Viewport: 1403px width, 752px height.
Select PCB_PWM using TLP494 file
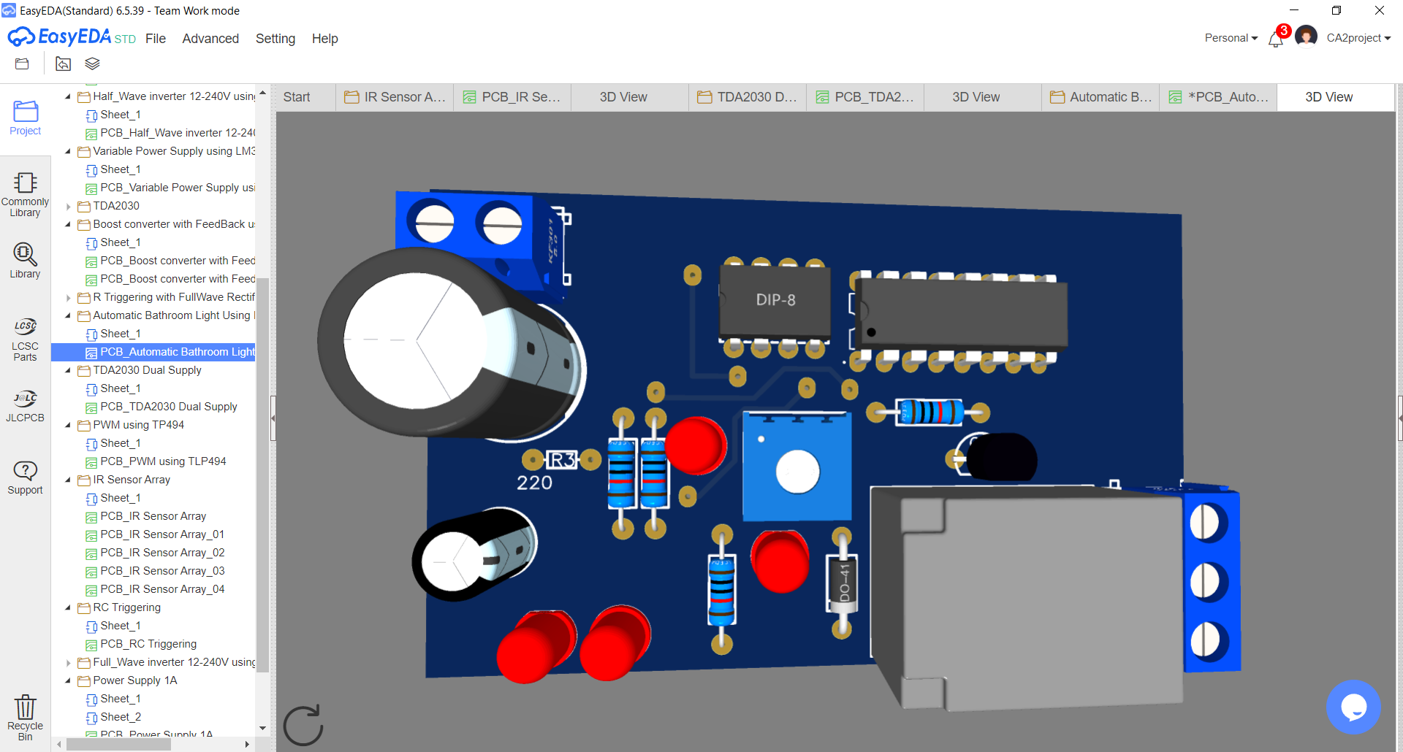pos(163,461)
